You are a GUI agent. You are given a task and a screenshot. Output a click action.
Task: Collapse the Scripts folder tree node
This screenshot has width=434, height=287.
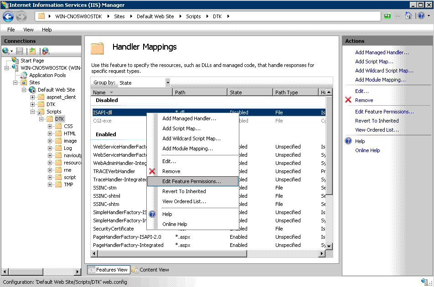tap(33, 112)
